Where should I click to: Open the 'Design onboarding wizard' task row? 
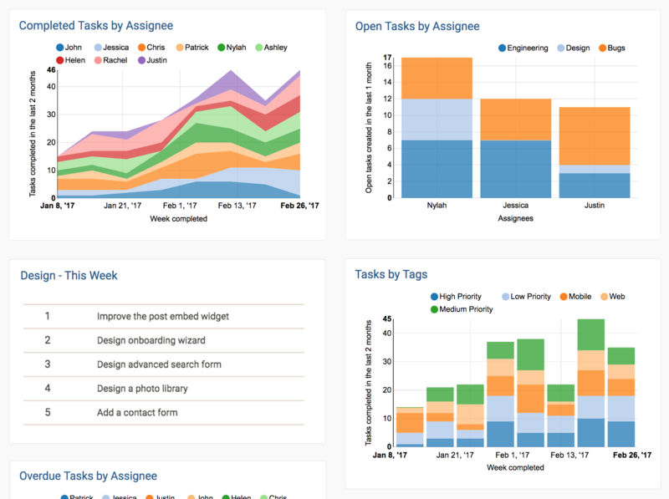[x=151, y=340]
